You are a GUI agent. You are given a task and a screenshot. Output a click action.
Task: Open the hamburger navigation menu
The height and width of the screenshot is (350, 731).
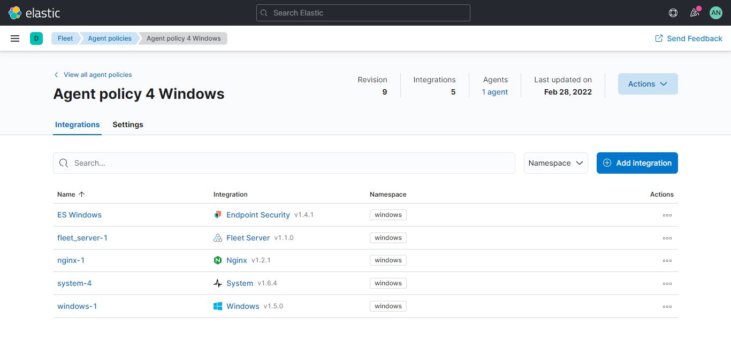point(14,38)
